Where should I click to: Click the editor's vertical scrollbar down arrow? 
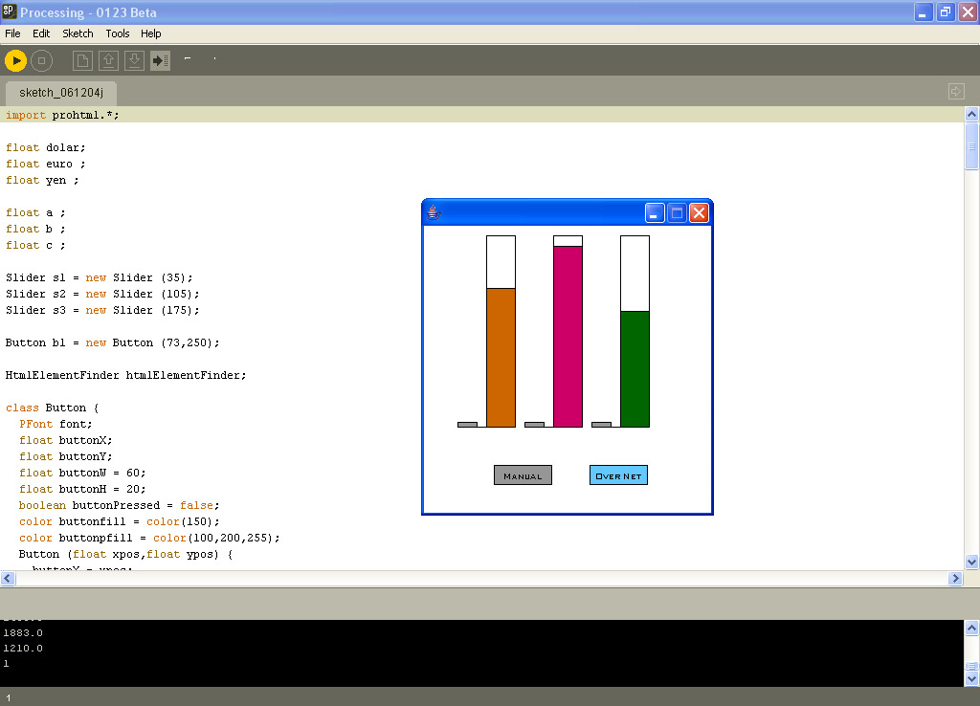(971, 563)
